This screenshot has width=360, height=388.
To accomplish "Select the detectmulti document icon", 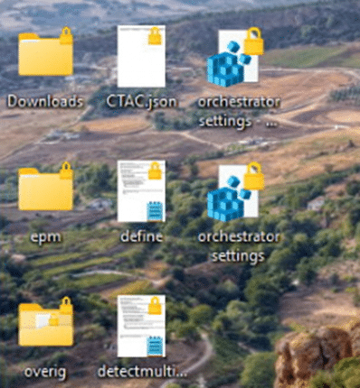I will (x=141, y=326).
